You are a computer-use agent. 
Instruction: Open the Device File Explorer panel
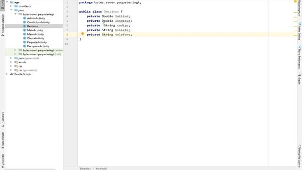[x=300, y=157]
